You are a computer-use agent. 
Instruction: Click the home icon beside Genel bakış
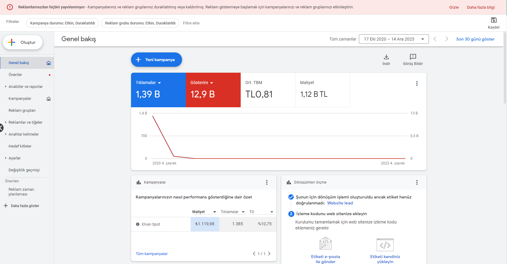[49, 63]
